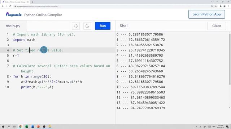The height and width of the screenshot is (129, 231).
Task: Click line number 6 in the editor gutter
Action: click(8, 61)
